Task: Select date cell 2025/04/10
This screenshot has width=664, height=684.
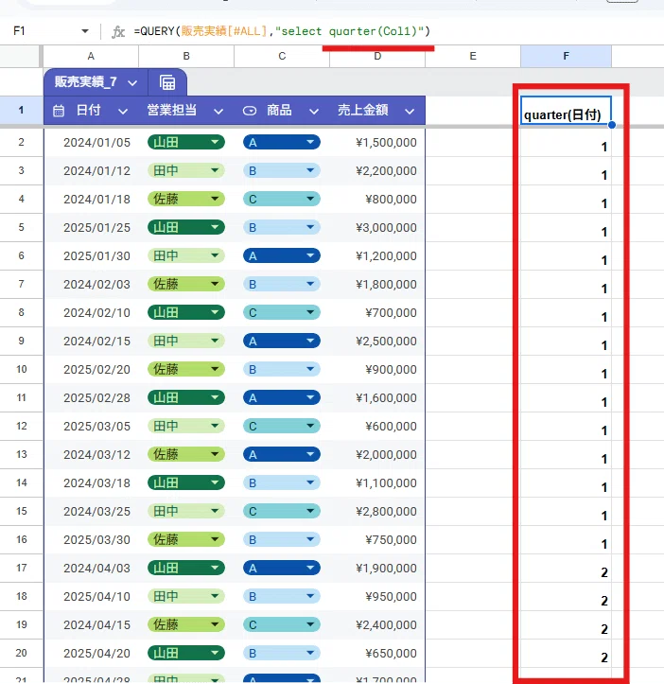Action: click(x=91, y=596)
